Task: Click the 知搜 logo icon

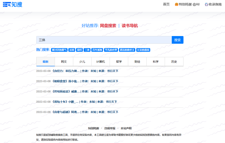Action: tap(7, 5)
